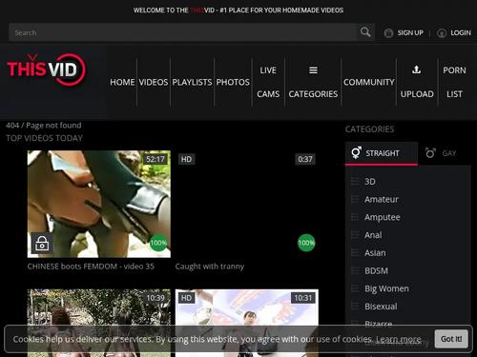The image size is (477, 357).
Task: Open the Porn List menu item
Action: pyautogui.click(x=454, y=82)
